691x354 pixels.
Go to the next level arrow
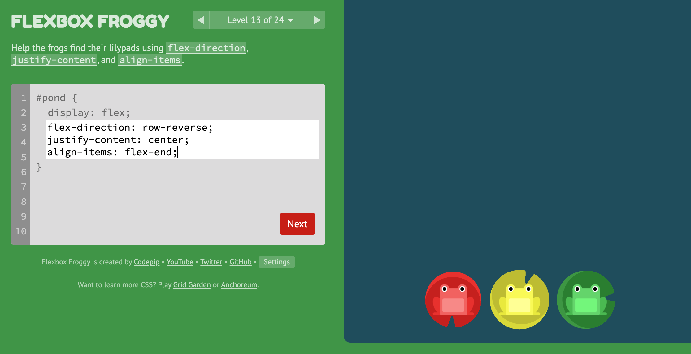(x=317, y=20)
